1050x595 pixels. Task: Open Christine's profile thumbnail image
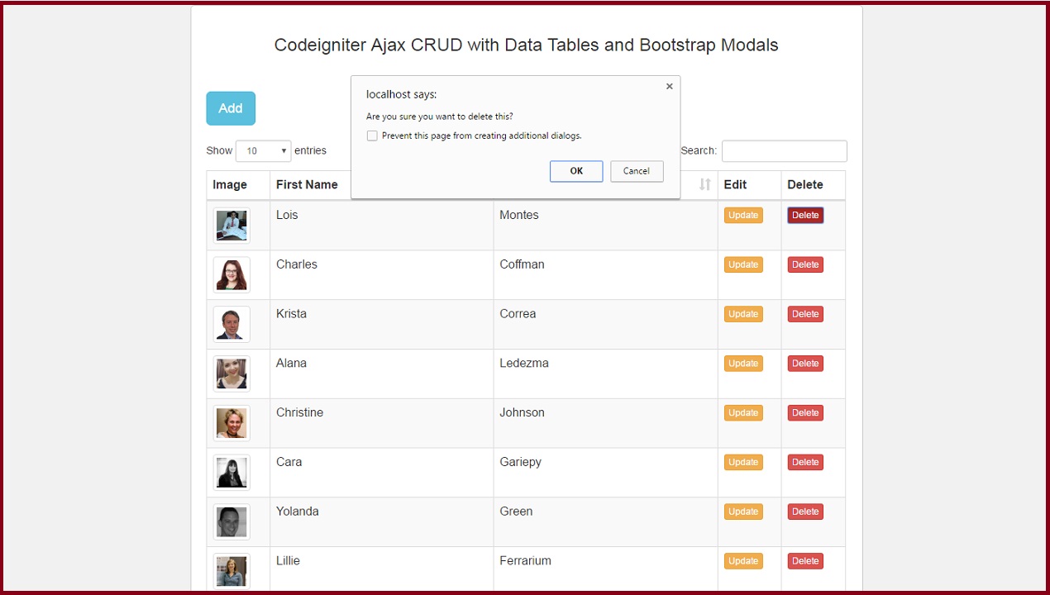click(231, 423)
